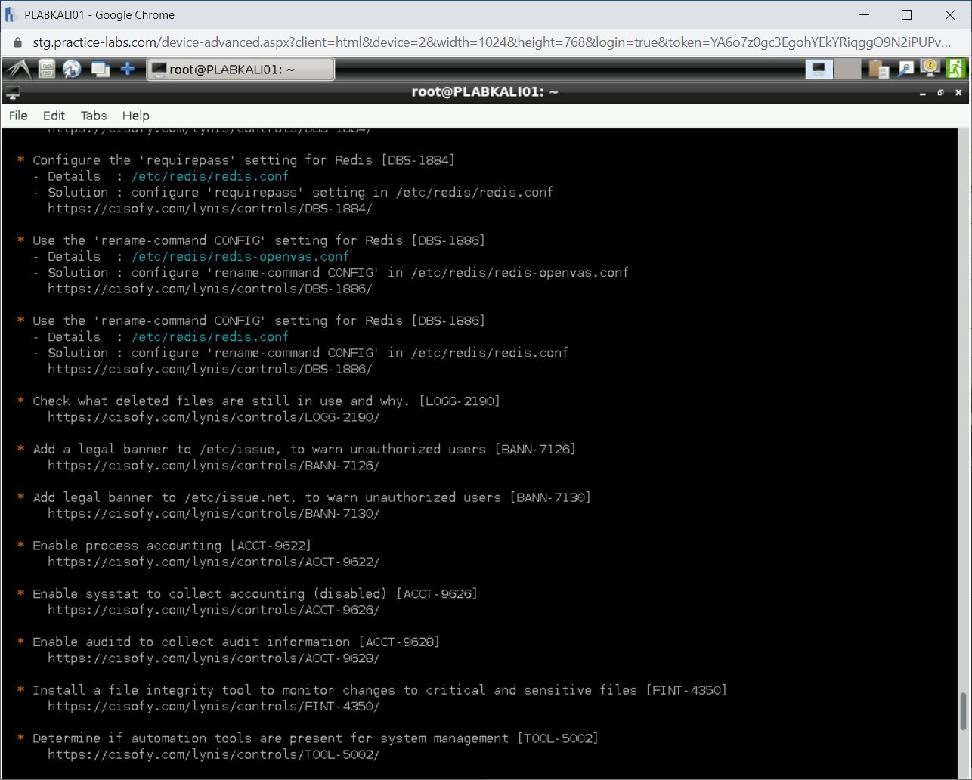972x780 pixels.
Task: Open the web browser globe icon
Action: point(73,70)
